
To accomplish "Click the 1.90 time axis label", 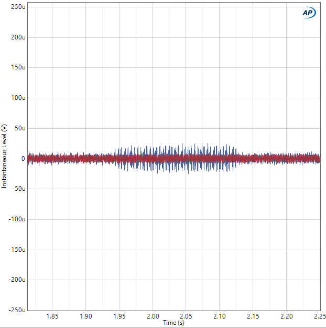I will pos(86,316).
